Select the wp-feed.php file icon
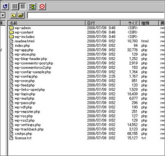This screenshot has height=156, width=165. coord(11,85)
